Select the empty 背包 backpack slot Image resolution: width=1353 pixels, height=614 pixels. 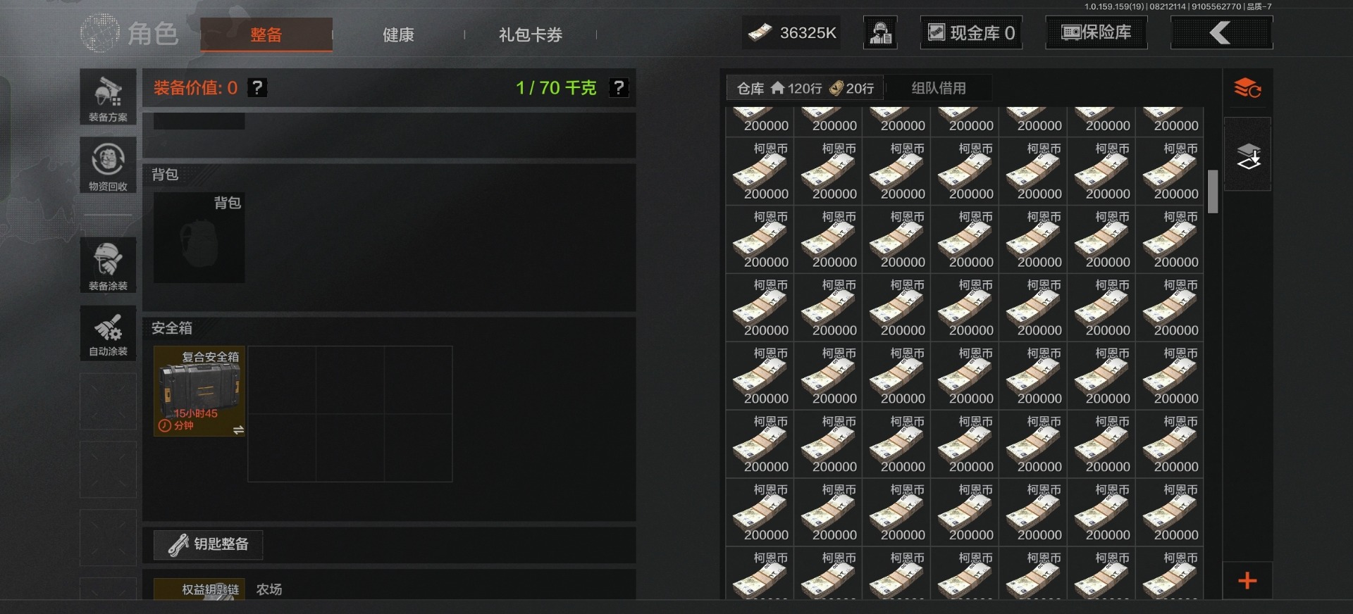[x=199, y=238]
